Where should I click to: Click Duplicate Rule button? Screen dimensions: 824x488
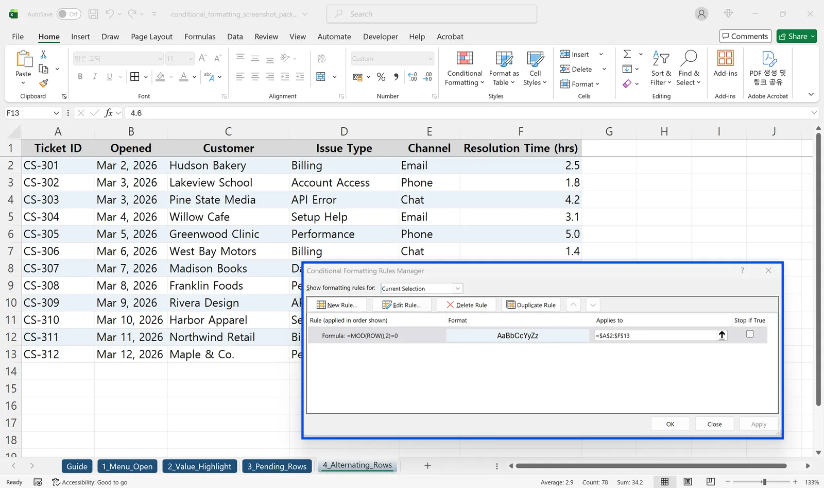click(531, 305)
